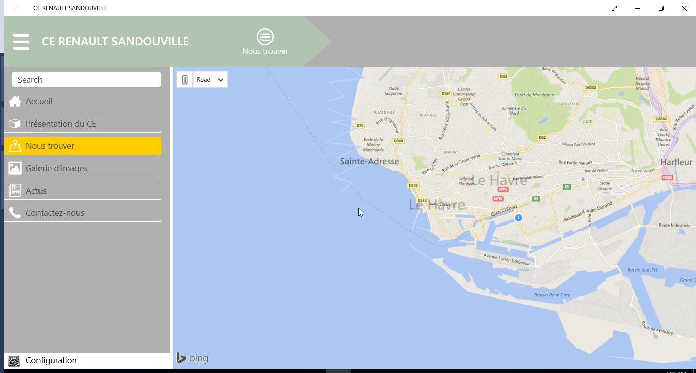Image resolution: width=696 pixels, height=373 pixels.
Task: Select the Nous trouver menu item
Action: (83, 146)
